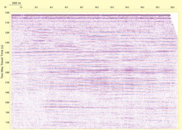Select the 0.900 time axis label
The height and width of the screenshot is (130, 182).
(7, 102)
